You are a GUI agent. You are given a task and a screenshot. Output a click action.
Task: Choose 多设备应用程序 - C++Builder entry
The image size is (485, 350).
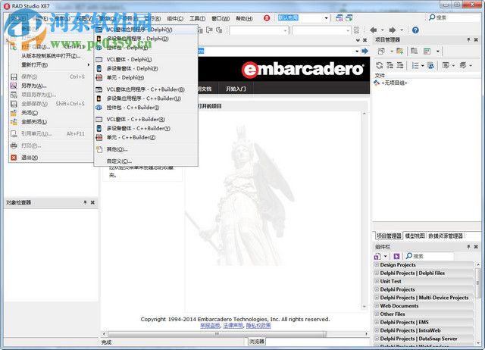click(145, 98)
